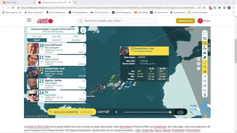Open Chrome profile avatar P
The image size is (237, 133).
click(229, 8)
